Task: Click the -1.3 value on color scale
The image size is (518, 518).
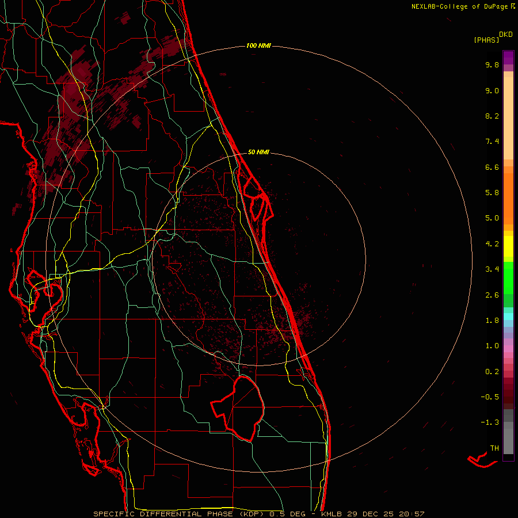Action: [490, 422]
